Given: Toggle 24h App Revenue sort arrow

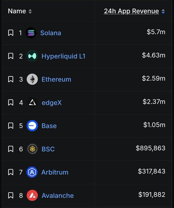Looking at the screenshot, I should point(163,11).
